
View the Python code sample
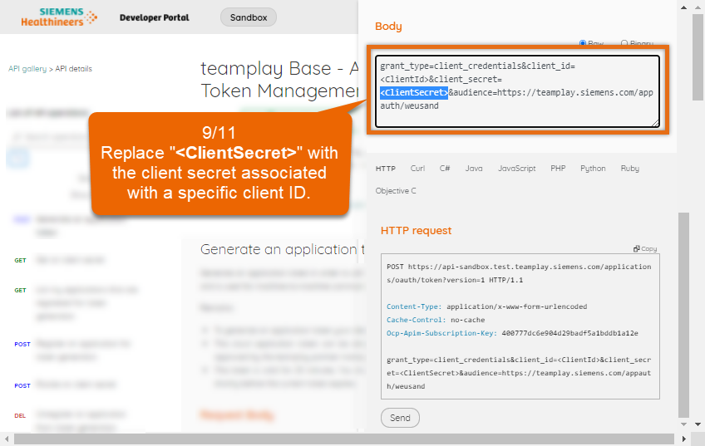tap(593, 169)
